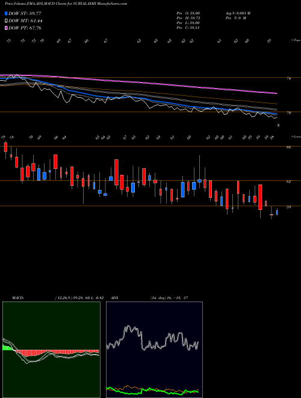Click the MACD (12,26,9) parameter values
Image resolution: width=301 pixels, height=398 pixels.
point(79,298)
